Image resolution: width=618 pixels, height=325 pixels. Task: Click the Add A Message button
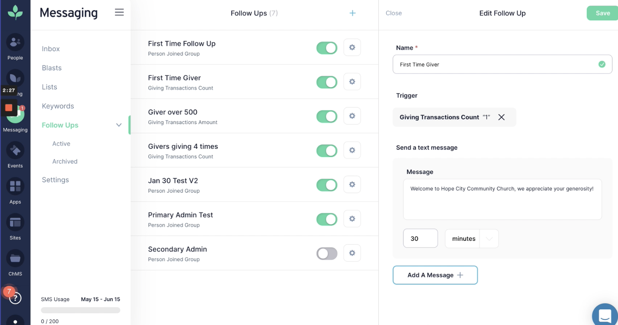pos(435,275)
